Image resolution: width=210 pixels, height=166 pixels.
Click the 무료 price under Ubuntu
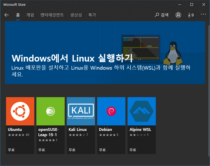point(11,150)
